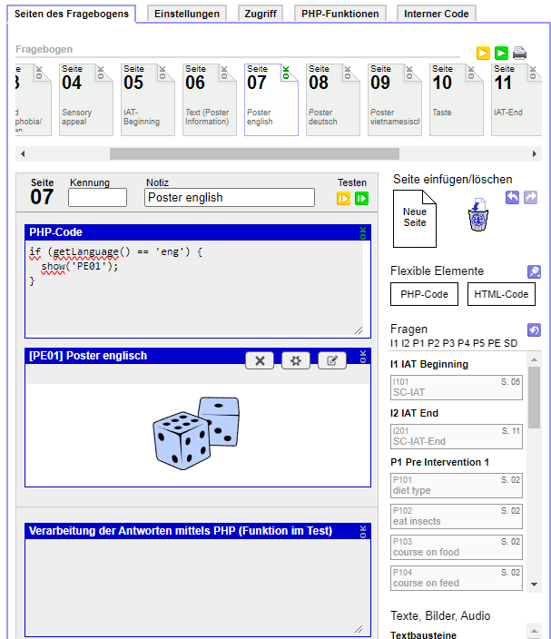Click the Notiz field containing Poster english
This screenshot has height=639, width=551.
pos(230,198)
